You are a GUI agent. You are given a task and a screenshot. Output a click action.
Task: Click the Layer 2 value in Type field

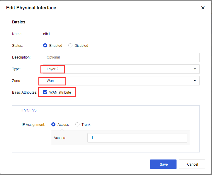coord(52,69)
